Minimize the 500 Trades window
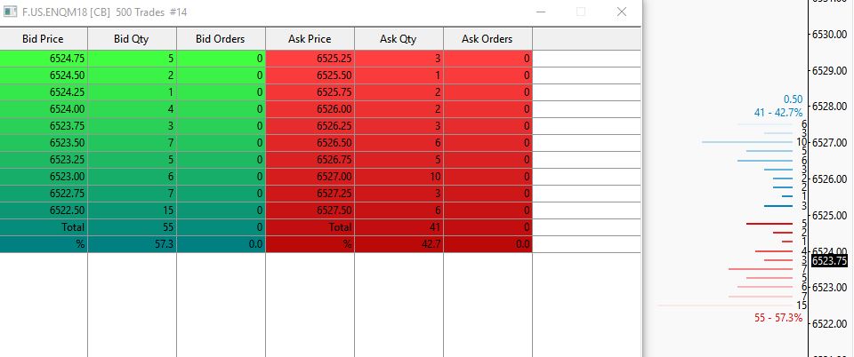This screenshot has width=854, height=357. [x=541, y=12]
